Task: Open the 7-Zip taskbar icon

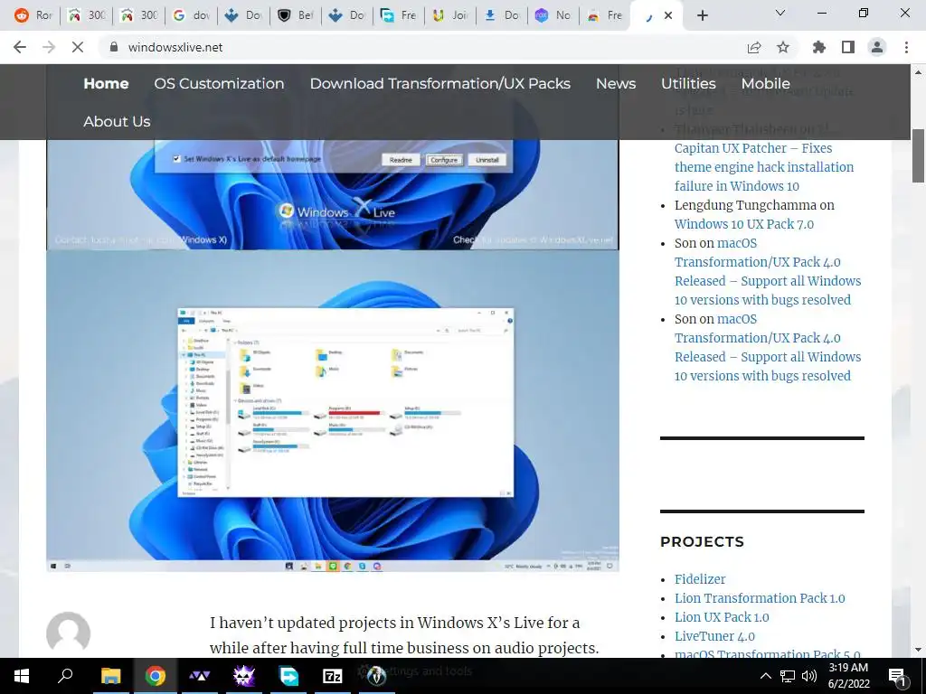Action: (333, 676)
